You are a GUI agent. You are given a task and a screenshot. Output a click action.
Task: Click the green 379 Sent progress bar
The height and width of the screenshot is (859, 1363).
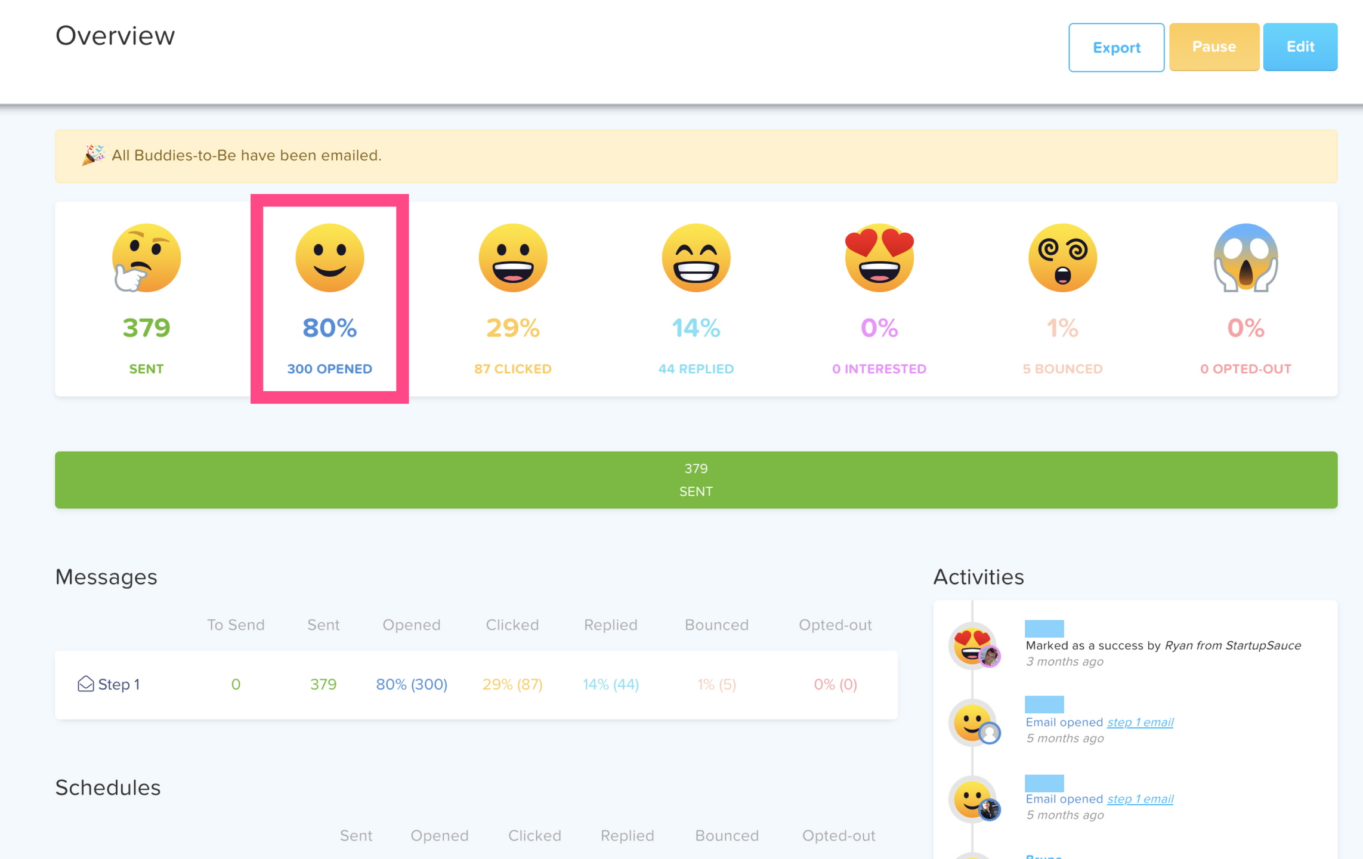point(696,480)
